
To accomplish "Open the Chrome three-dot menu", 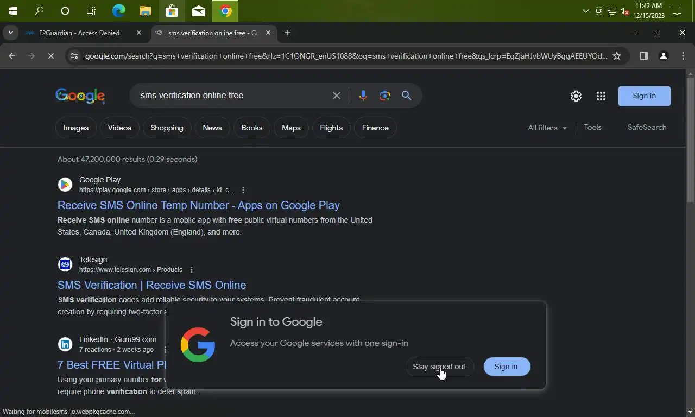I will (683, 56).
